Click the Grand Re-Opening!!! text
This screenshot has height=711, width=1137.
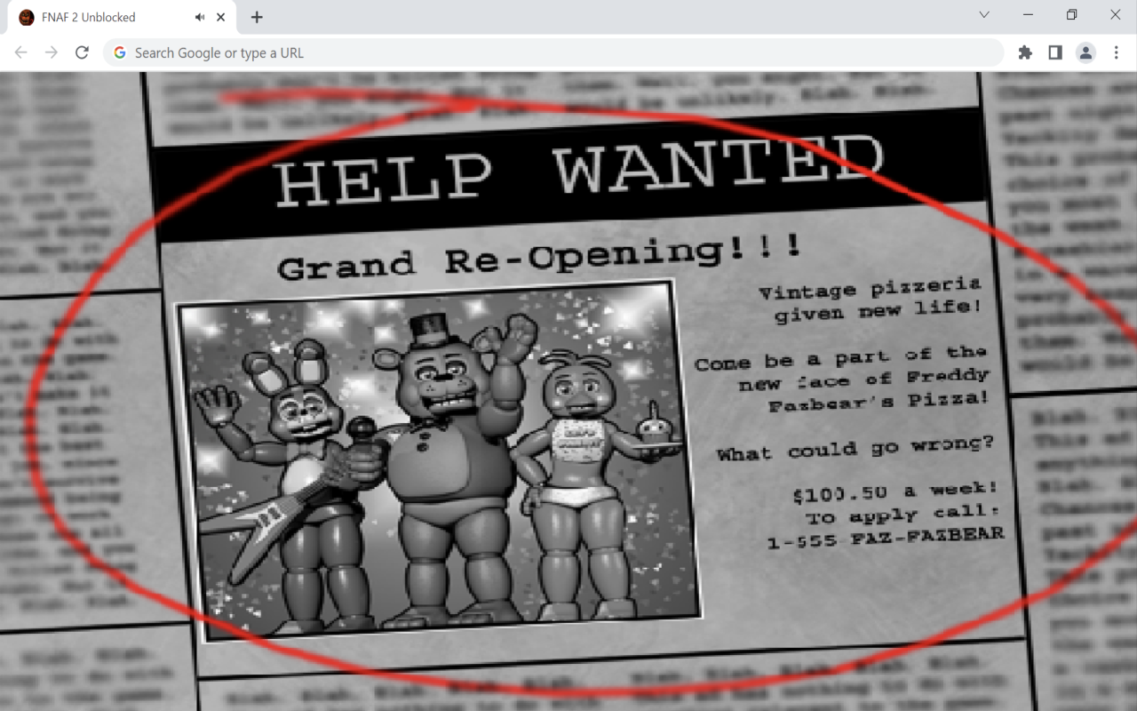coord(539,258)
